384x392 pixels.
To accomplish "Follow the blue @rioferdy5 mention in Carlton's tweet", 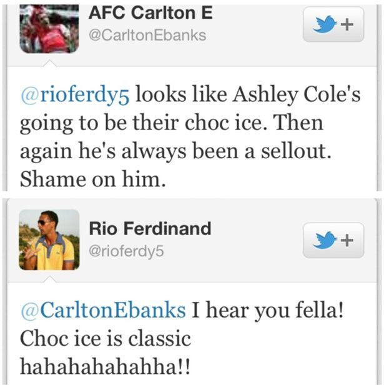I will [x=76, y=97].
